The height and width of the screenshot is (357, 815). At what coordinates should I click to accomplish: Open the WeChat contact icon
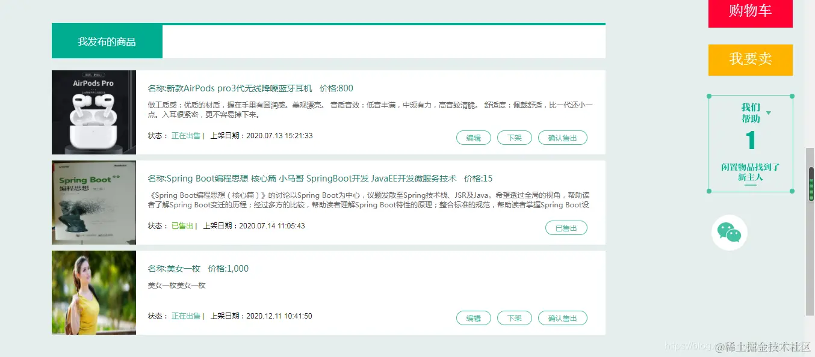point(730,233)
